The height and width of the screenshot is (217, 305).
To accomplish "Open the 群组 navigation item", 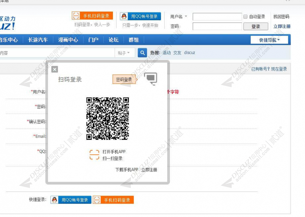I will click(134, 40).
